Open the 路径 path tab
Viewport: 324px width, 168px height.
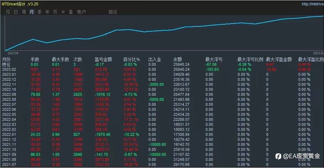tap(113, 12)
